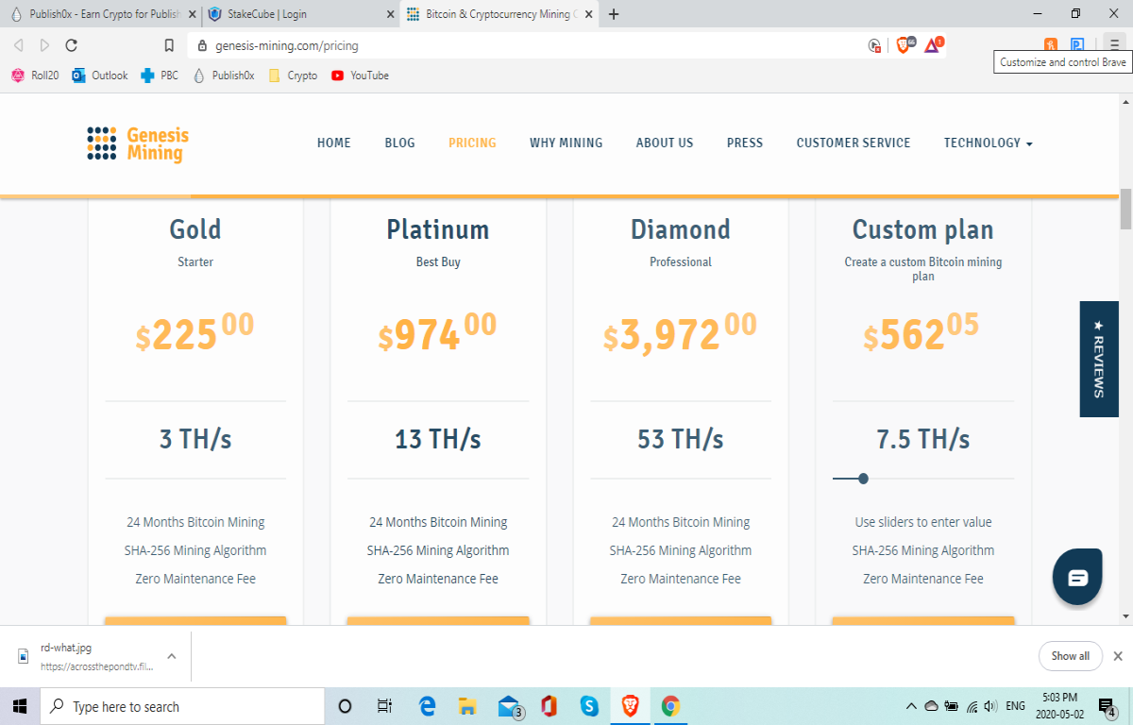Open the Publish0x bookmark
The image size is (1133, 725).
[224, 76]
